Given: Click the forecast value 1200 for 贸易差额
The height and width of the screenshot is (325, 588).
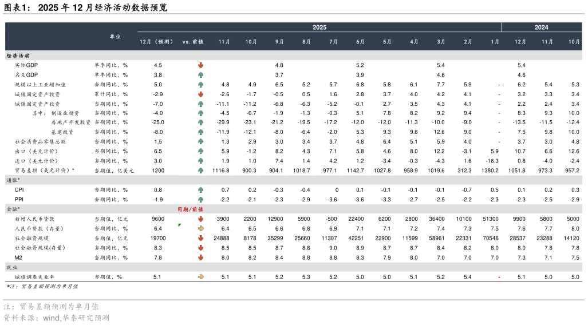Looking at the screenshot, I should [158, 171].
